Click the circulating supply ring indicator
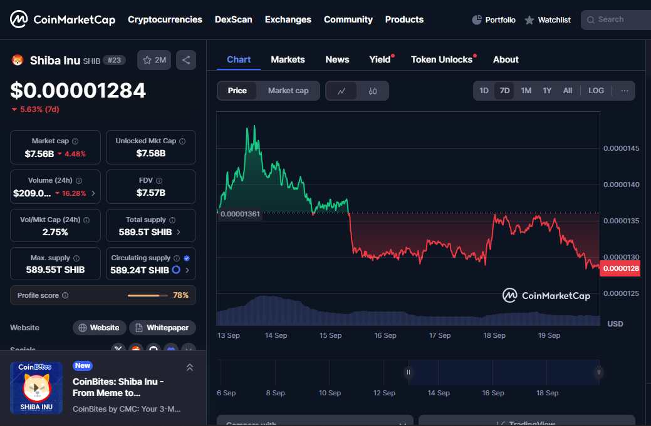The height and width of the screenshot is (426, 651). pos(176,270)
